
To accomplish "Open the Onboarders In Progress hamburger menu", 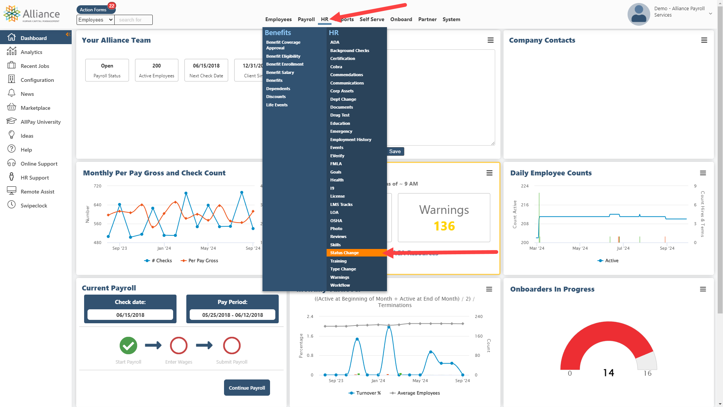I will tap(703, 289).
